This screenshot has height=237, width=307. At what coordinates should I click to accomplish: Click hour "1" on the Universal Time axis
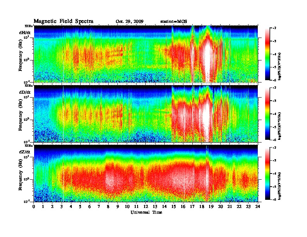43,207
